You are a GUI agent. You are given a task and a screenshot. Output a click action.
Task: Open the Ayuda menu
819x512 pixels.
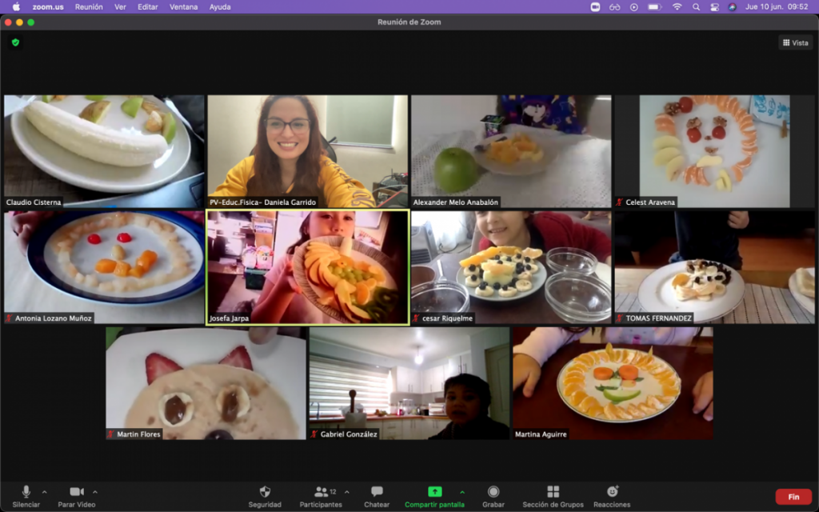(x=219, y=7)
